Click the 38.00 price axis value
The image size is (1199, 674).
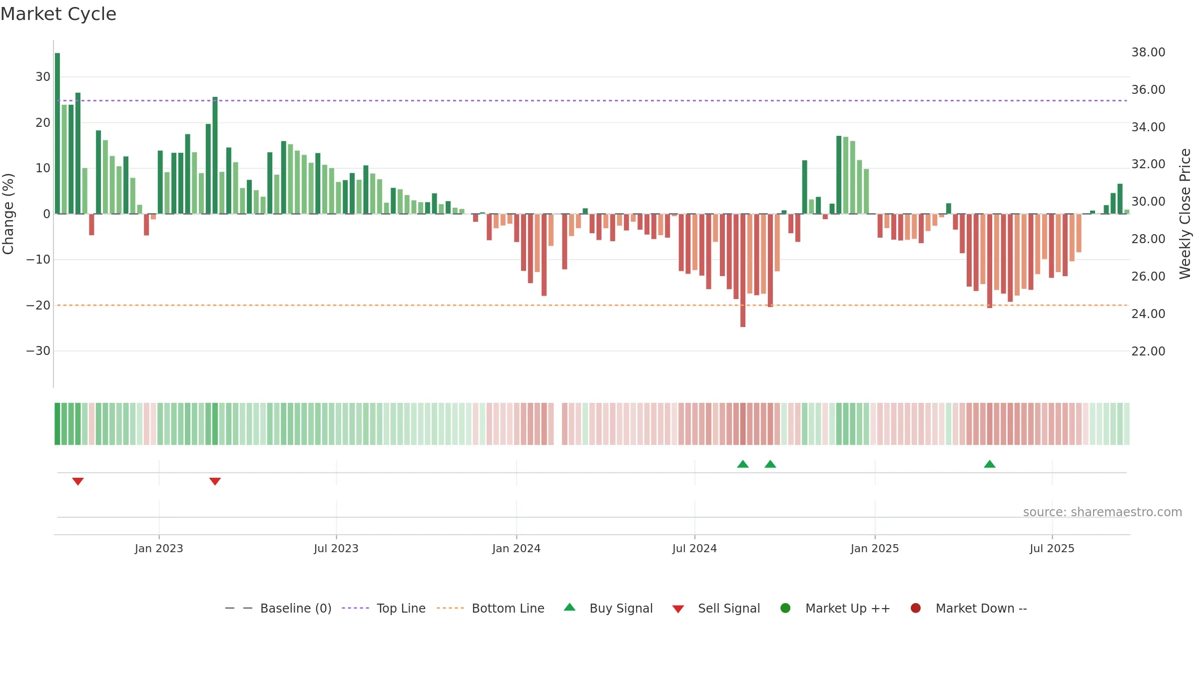(x=1148, y=52)
